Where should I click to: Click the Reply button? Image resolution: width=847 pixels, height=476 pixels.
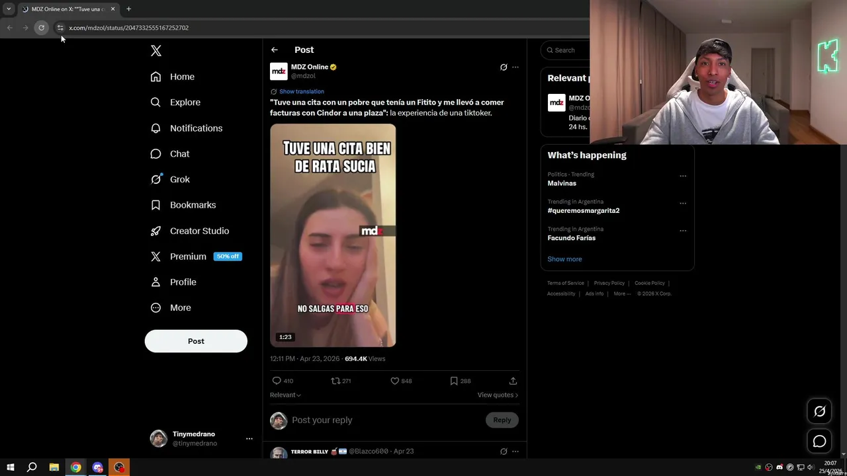point(502,420)
